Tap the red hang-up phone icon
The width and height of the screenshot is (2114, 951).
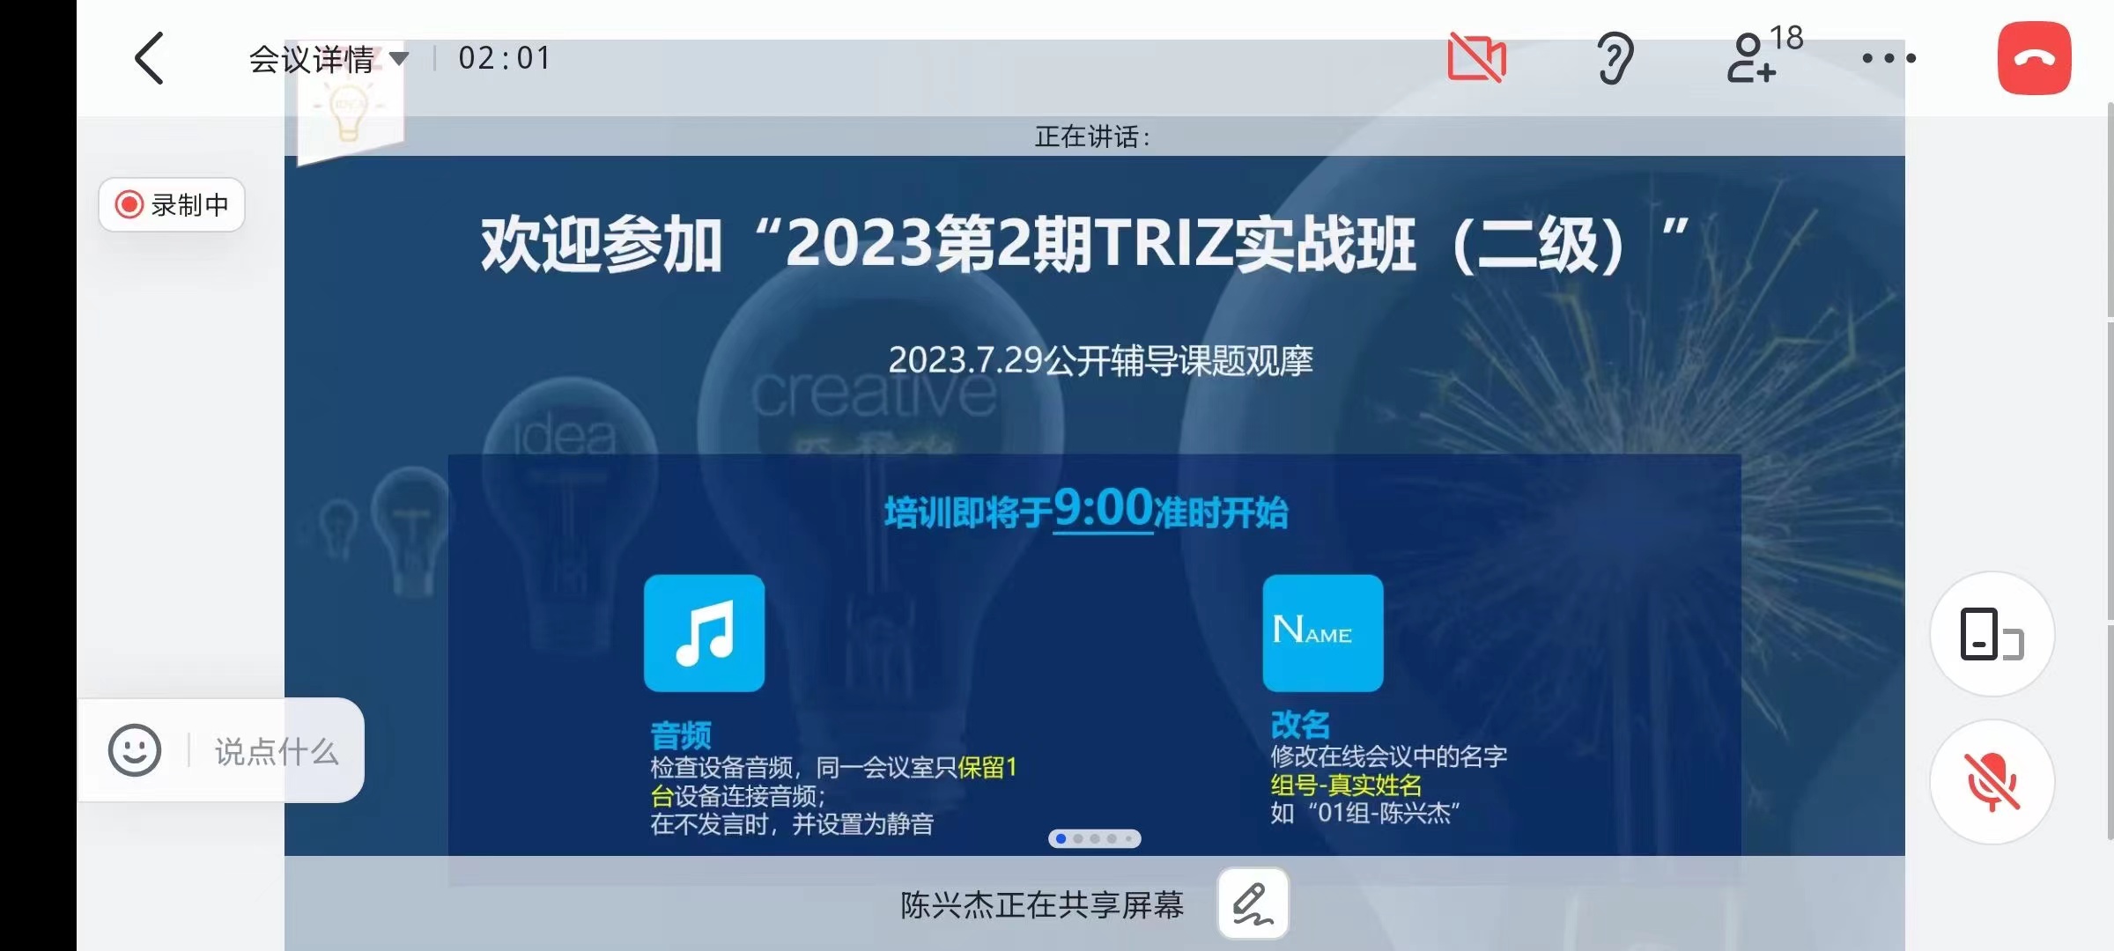[x=2034, y=57]
